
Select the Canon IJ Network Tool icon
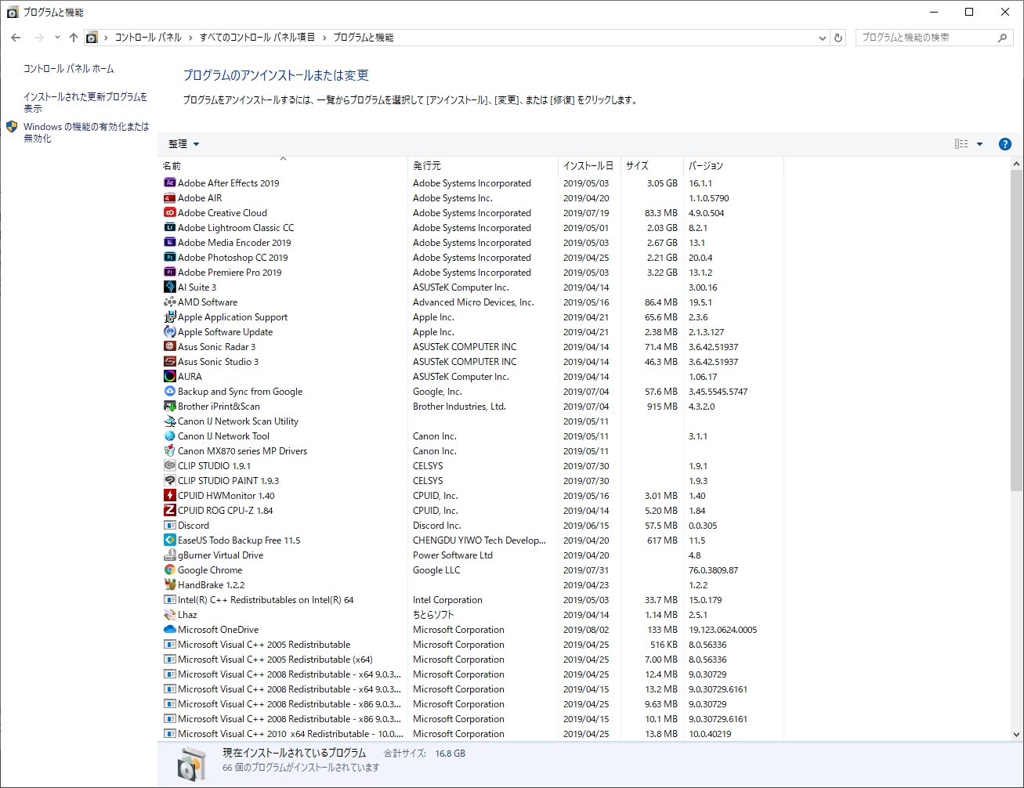tap(169, 436)
